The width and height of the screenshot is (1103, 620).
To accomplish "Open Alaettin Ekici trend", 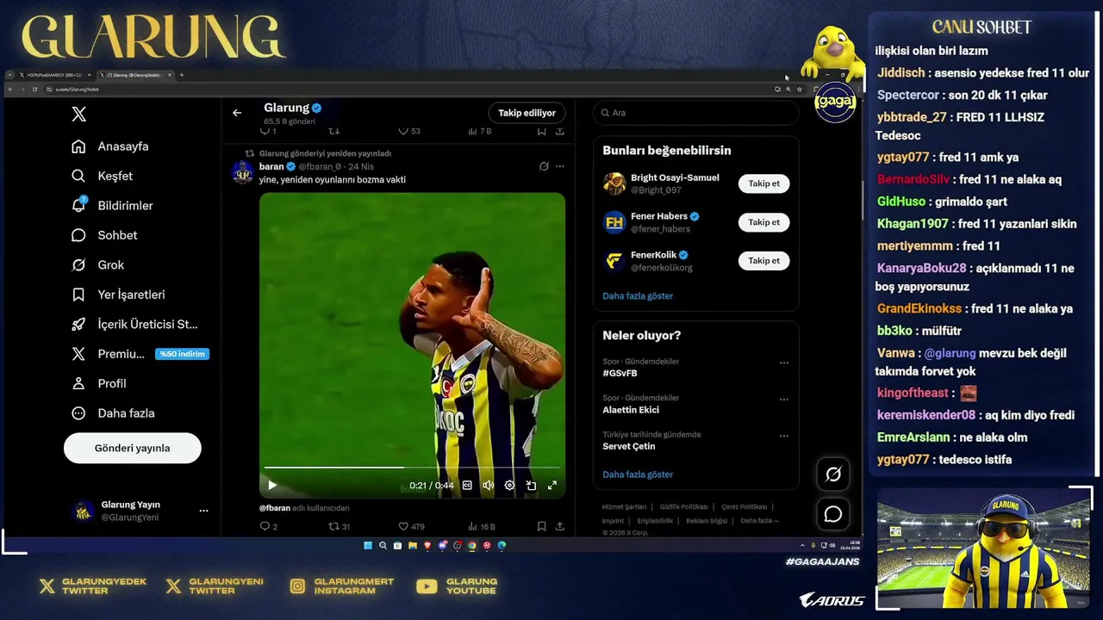I will point(631,410).
